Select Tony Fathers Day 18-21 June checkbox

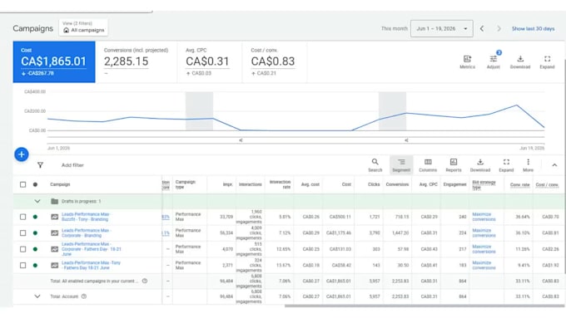point(22,266)
